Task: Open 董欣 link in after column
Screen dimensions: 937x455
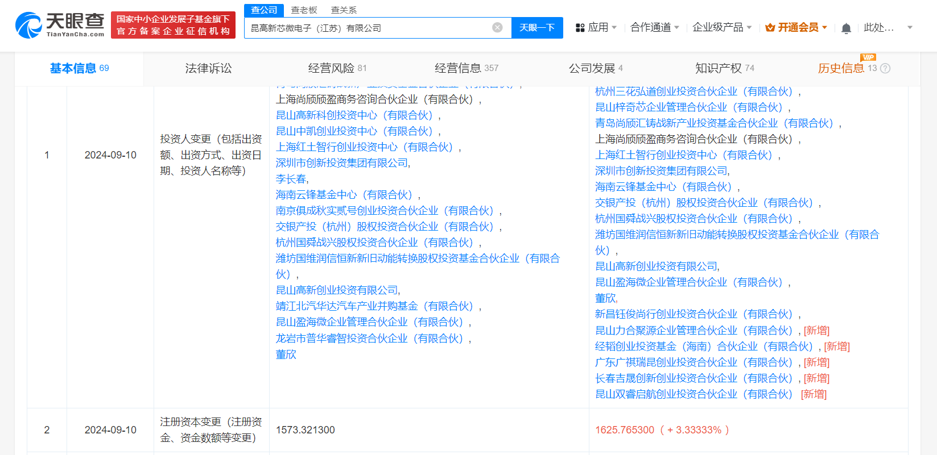Action: pos(605,298)
